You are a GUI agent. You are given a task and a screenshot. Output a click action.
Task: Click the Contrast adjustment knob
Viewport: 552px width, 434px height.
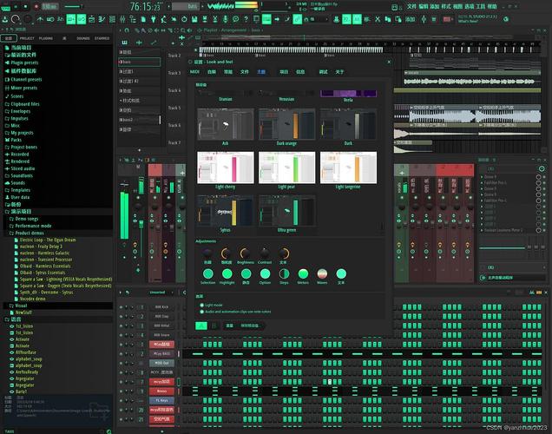pos(265,253)
